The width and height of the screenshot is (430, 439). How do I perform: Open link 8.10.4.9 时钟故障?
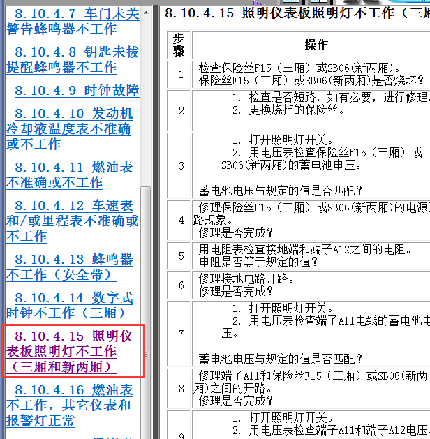click(x=77, y=91)
